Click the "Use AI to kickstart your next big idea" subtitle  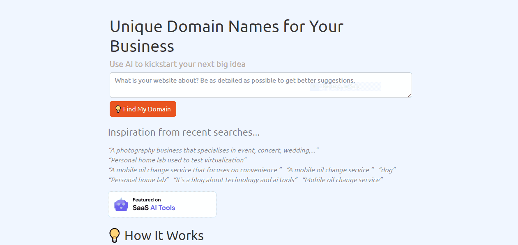pos(177,64)
